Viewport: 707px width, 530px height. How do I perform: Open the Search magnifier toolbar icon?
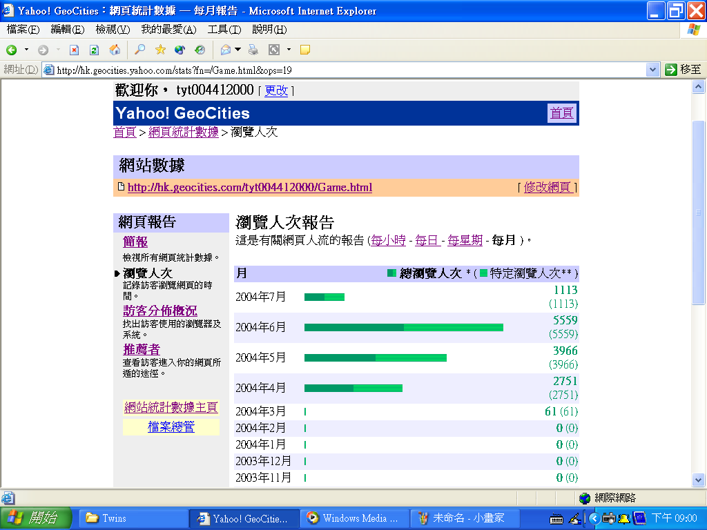[139, 50]
